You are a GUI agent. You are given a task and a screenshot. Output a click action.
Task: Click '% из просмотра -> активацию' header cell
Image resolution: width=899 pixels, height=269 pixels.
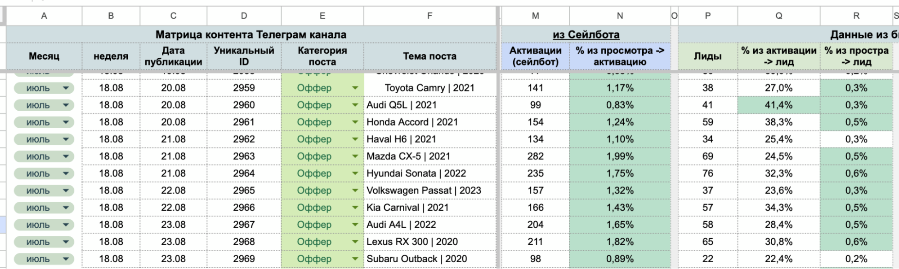pyautogui.click(x=620, y=56)
